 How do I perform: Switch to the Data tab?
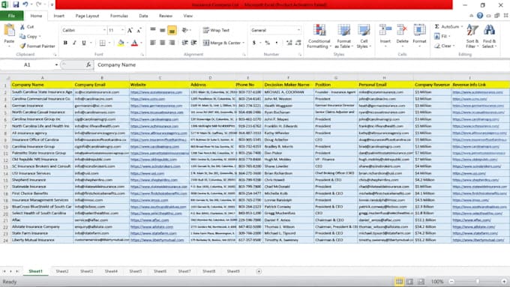(143, 16)
